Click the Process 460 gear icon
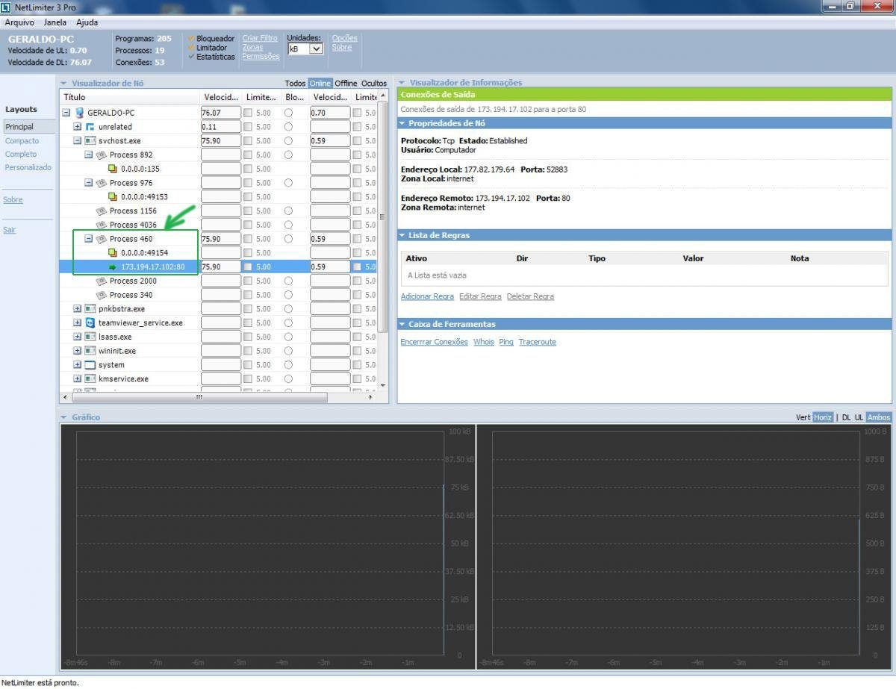Screen dimensions: 896x689 [102, 239]
